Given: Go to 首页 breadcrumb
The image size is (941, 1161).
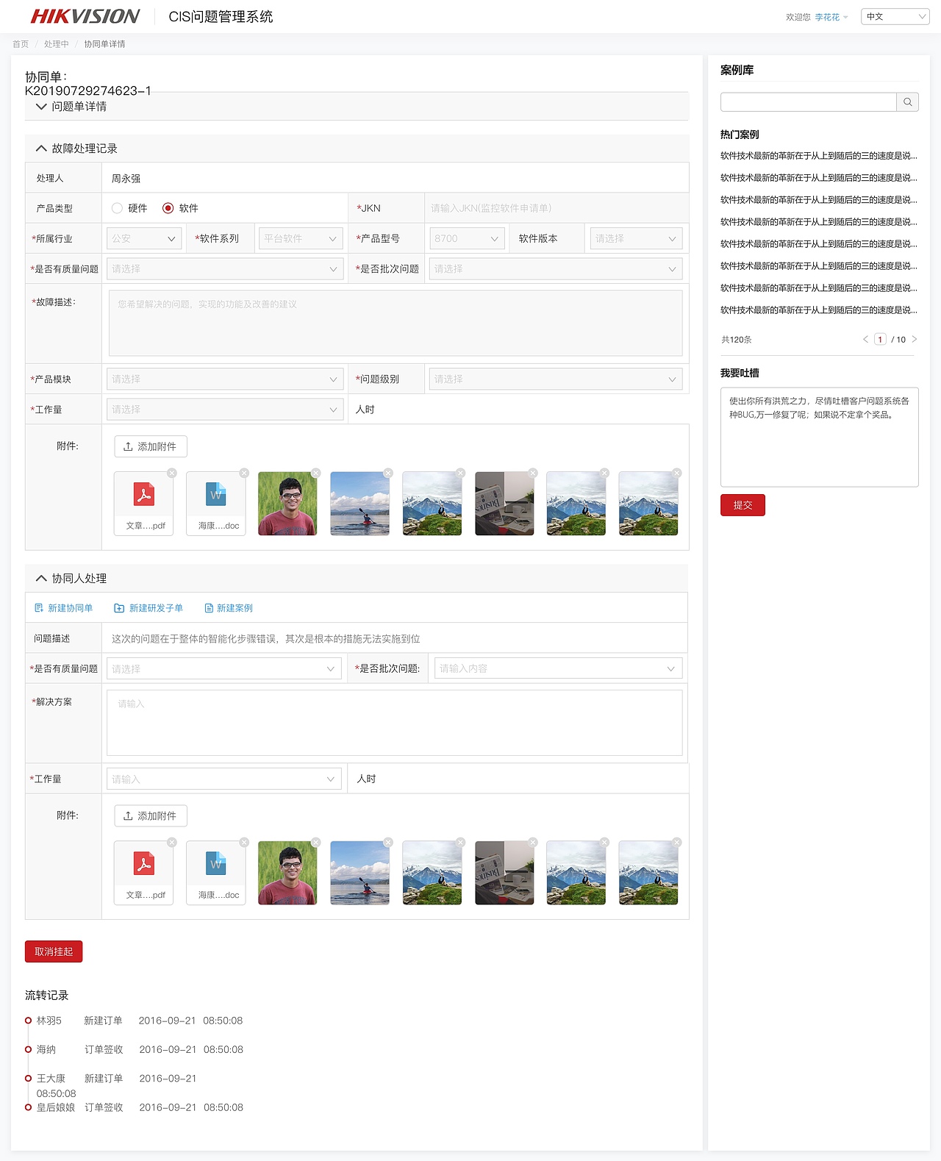Looking at the screenshot, I should pyautogui.click(x=21, y=44).
